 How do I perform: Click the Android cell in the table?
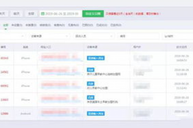25,114
